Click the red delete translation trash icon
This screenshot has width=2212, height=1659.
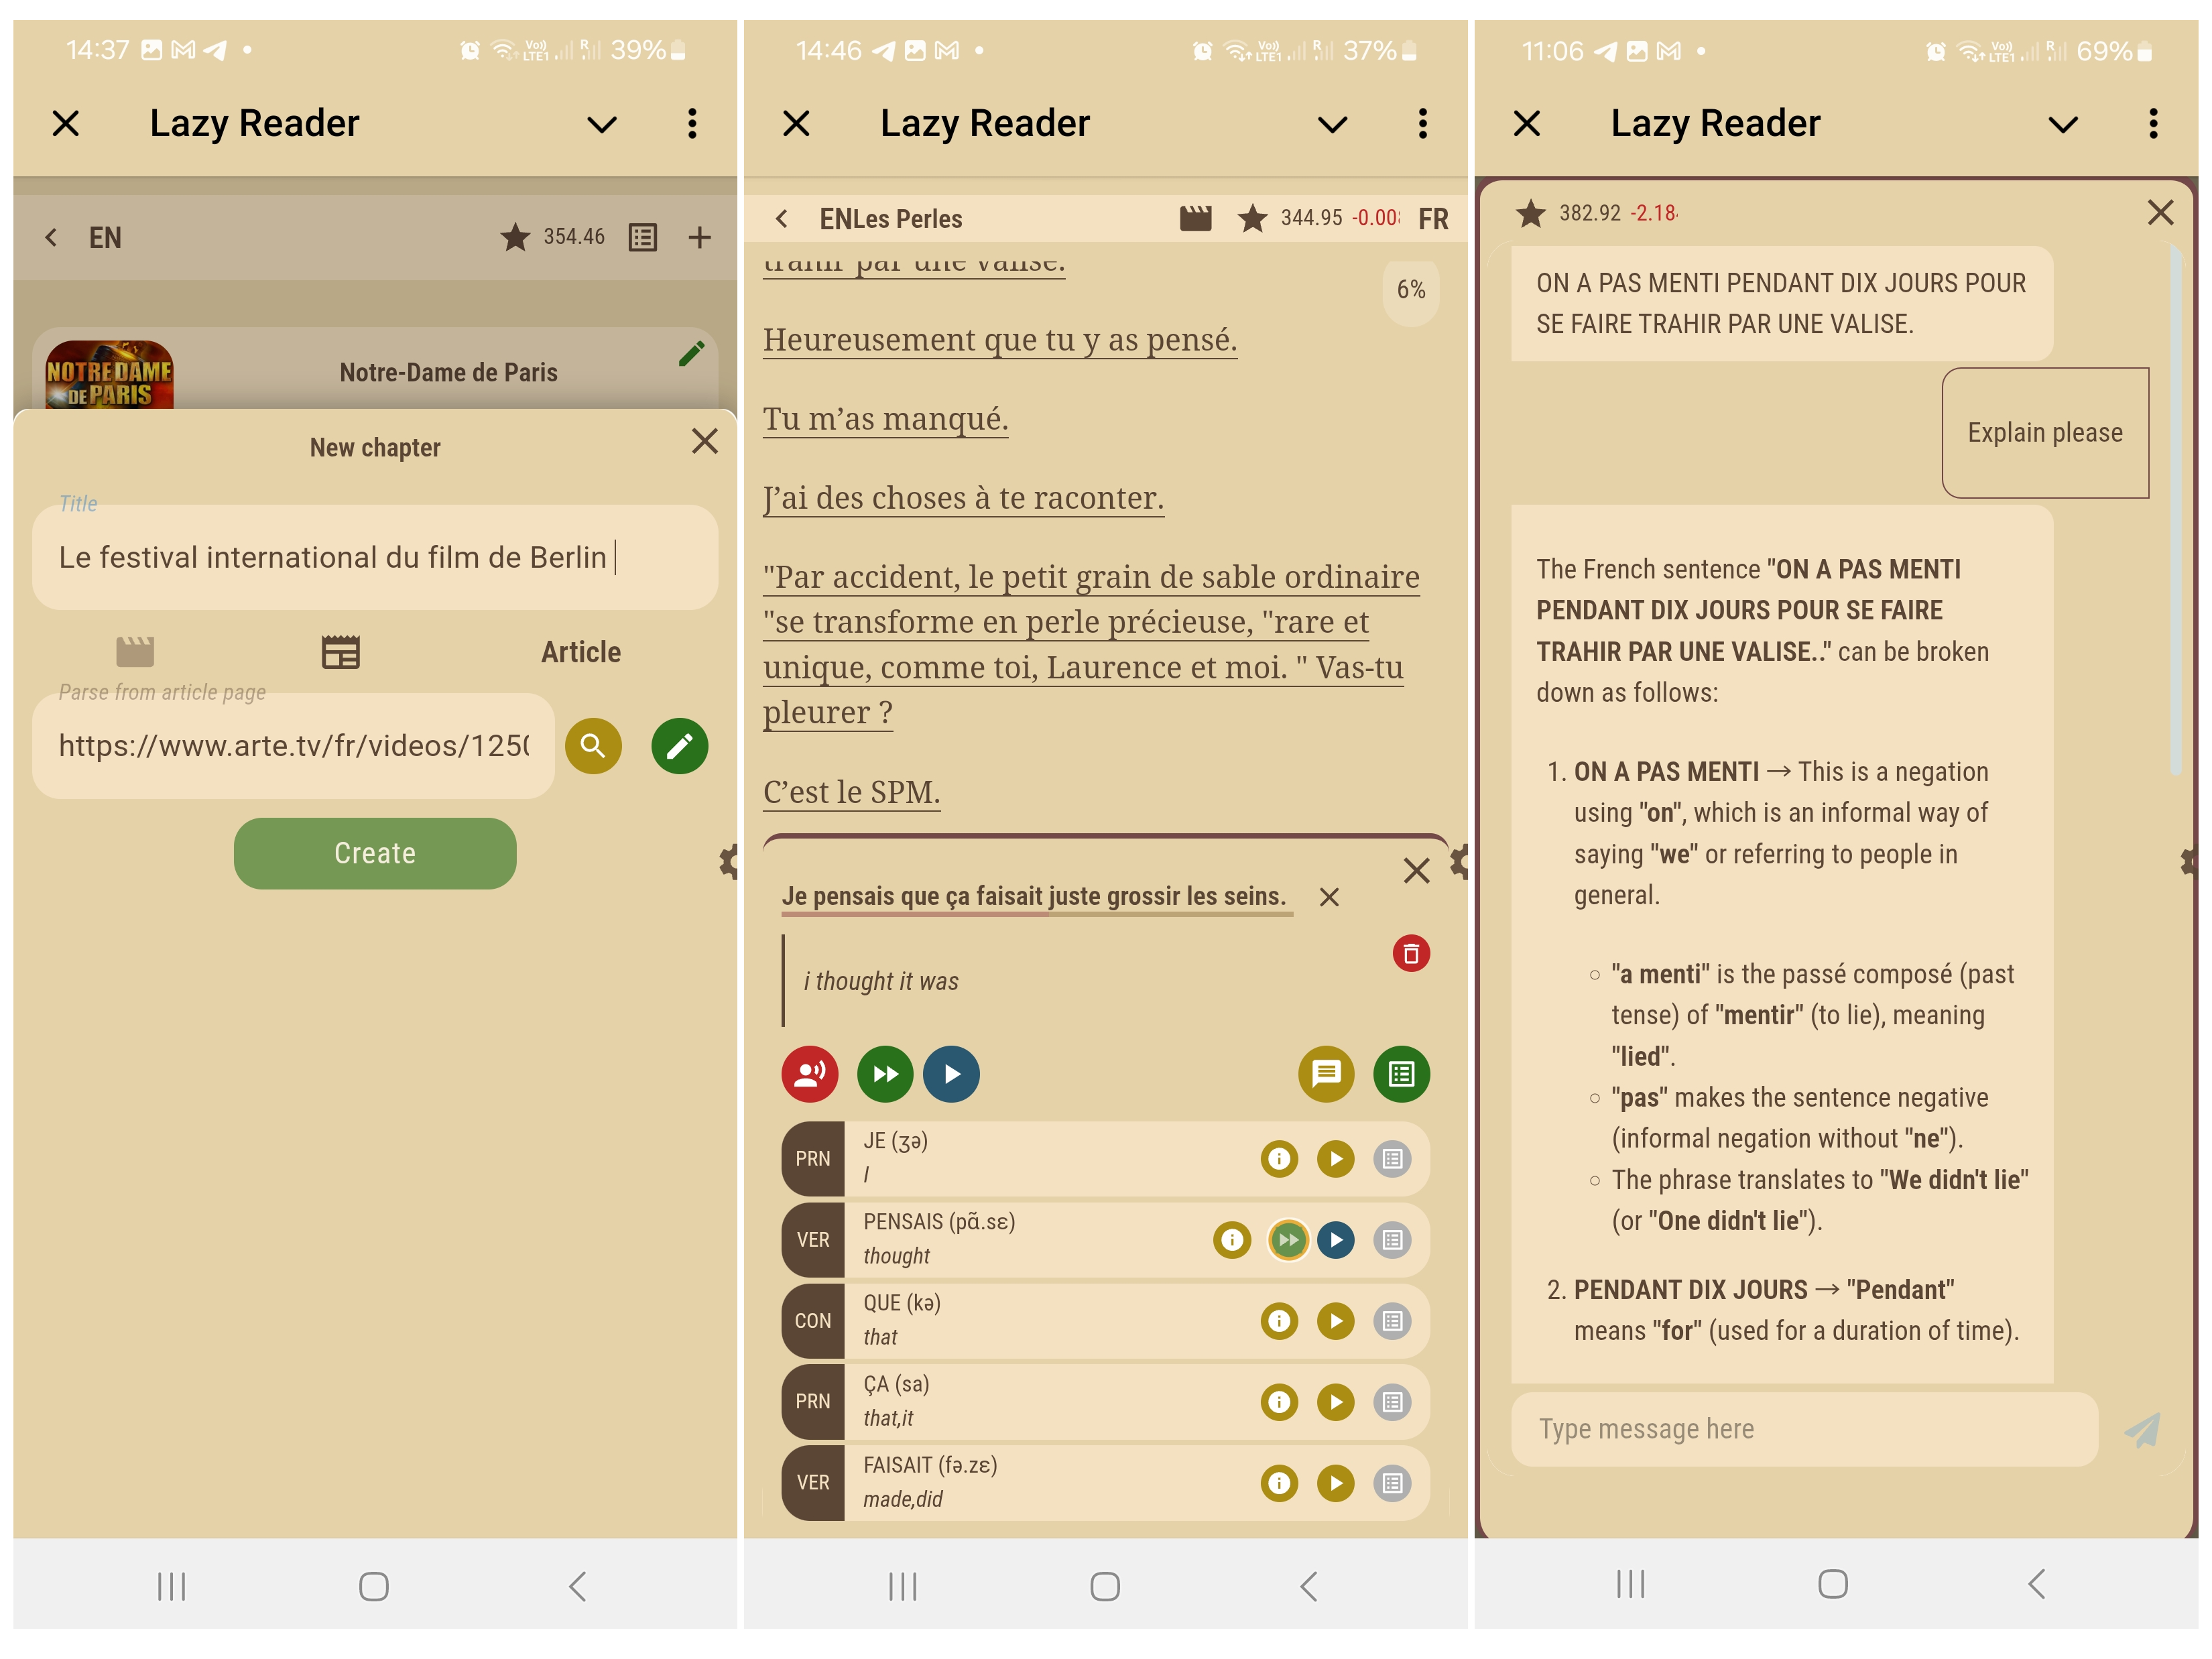pos(1410,954)
